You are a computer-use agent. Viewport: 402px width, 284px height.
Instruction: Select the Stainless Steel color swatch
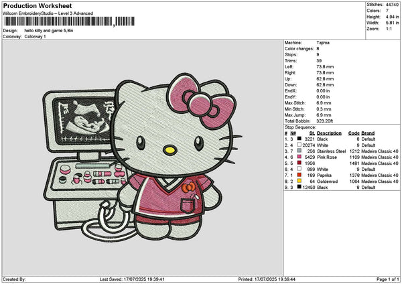[299, 151]
